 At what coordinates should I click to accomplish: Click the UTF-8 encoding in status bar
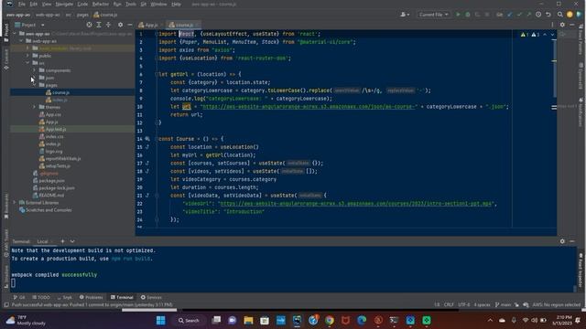pos(464,304)
